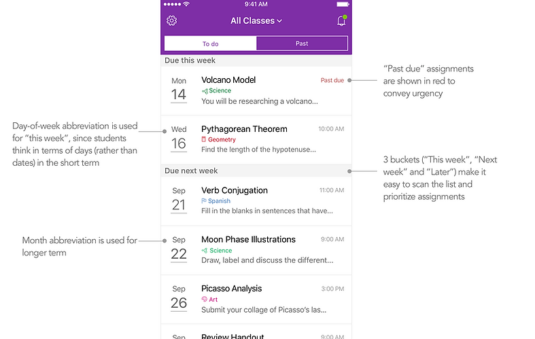Viewport: 535px width, 339px height.
Task: Open notifications via the bell icon
Action: click(x=341, y=21)
